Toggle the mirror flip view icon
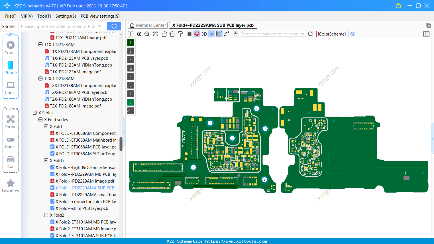This screenshot has height=244, width=434. (x=189, y=34)
